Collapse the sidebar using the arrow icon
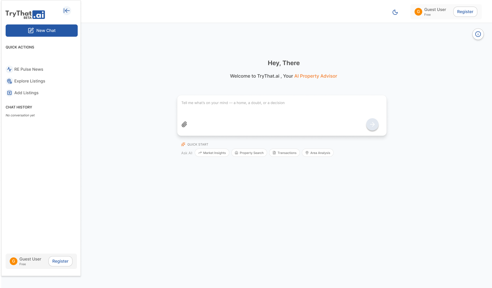Screen dimensions: 492x288 point(66,11)
